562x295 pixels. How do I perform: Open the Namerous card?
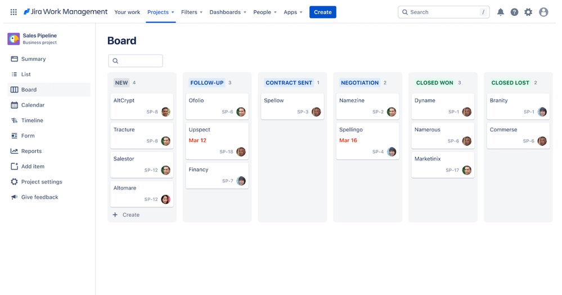pyautogui.click(x=443, y=136)
